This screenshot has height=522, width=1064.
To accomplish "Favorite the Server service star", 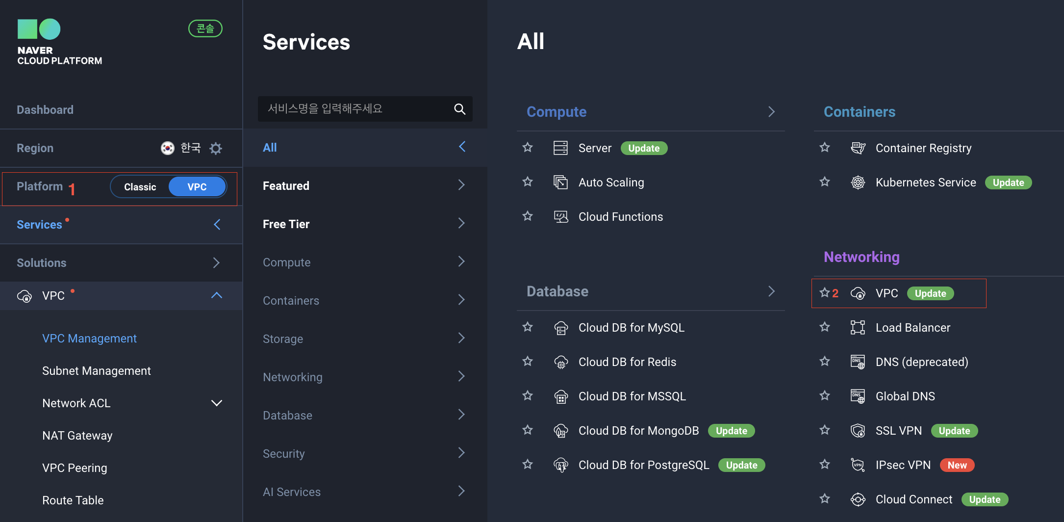I will (528, 147).
